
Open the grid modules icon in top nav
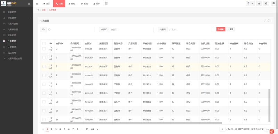106,3
